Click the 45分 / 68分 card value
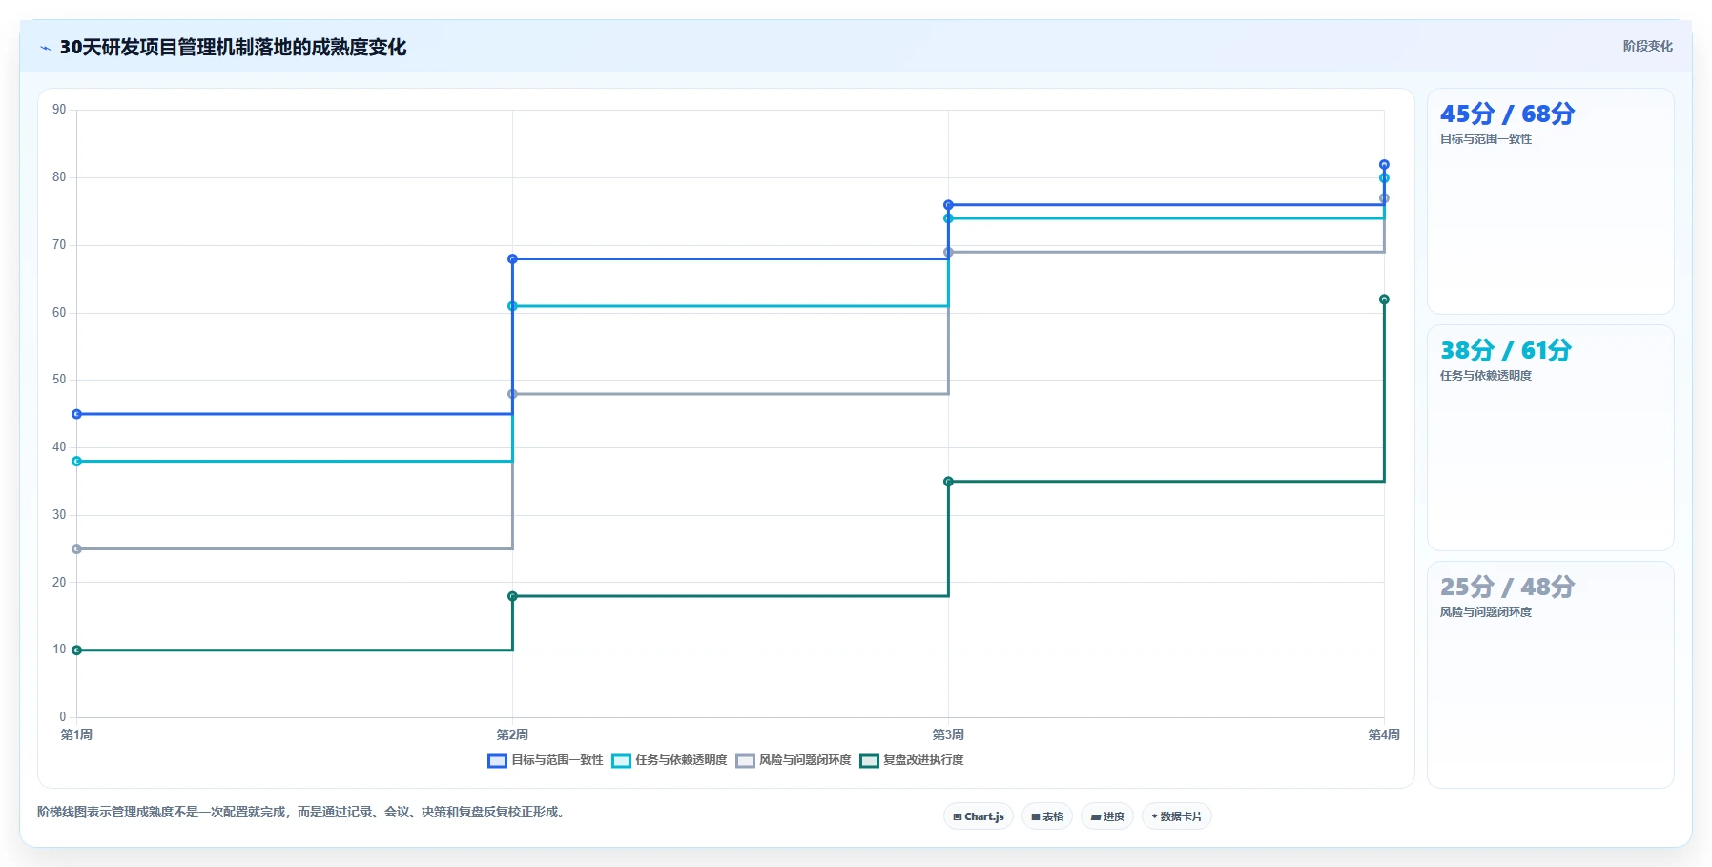 (1507, 114)
